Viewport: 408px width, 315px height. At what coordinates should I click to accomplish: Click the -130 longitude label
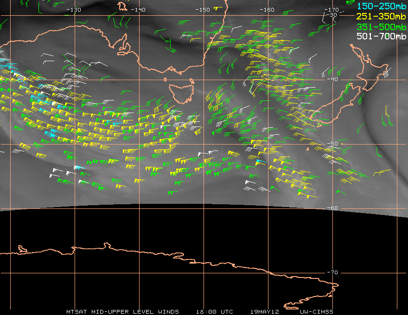point(74,10)
